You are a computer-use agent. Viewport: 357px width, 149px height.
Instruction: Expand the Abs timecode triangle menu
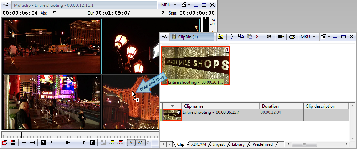54,13
